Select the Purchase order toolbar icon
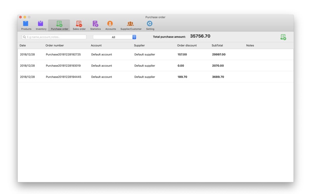The width and height of the screenshot is (311, 194). click(x=59, y=25)
